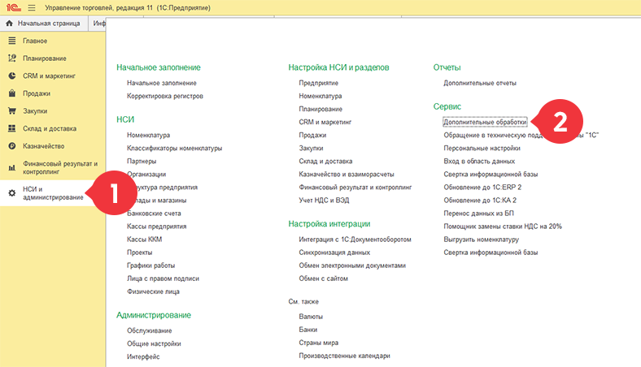Open Персональные настройки
Screen dimensions: 641x367
tap(482, 149)
